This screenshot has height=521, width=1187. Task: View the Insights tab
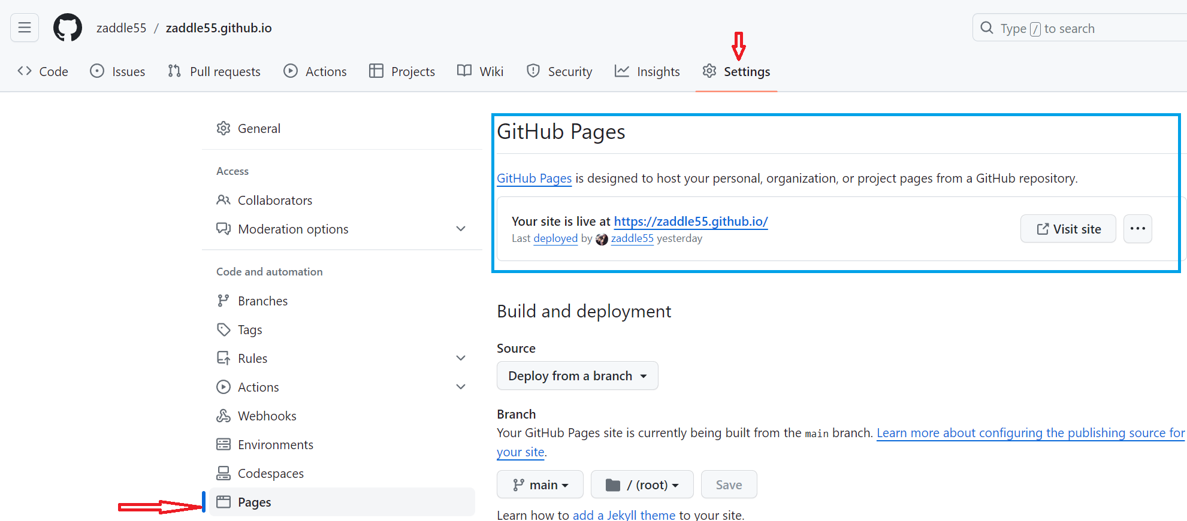point(647,71)
